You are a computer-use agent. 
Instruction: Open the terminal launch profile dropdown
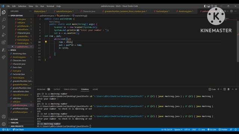coord(221,89)
